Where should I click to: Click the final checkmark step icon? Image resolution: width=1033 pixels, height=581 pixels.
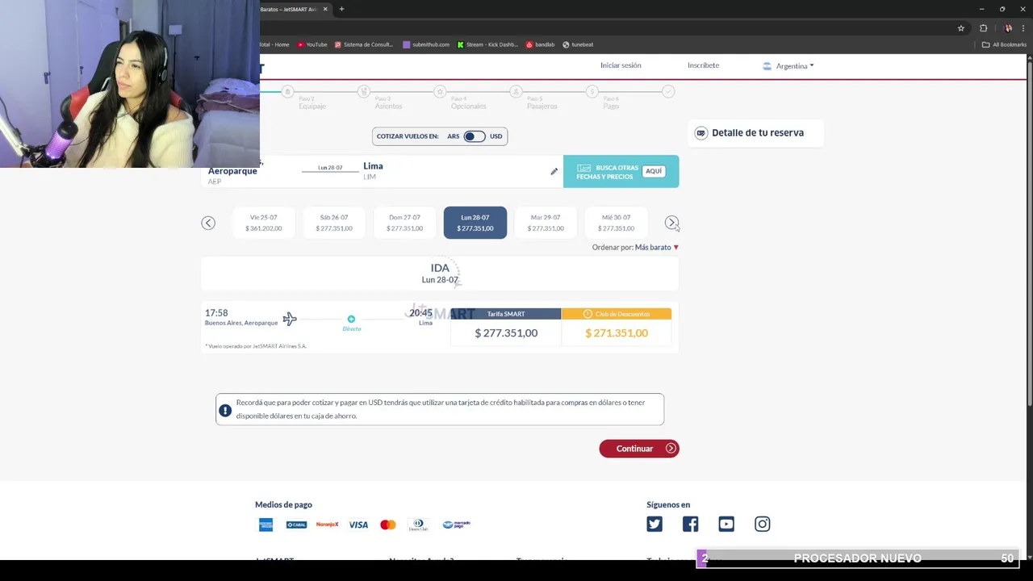tap(668, 92)
